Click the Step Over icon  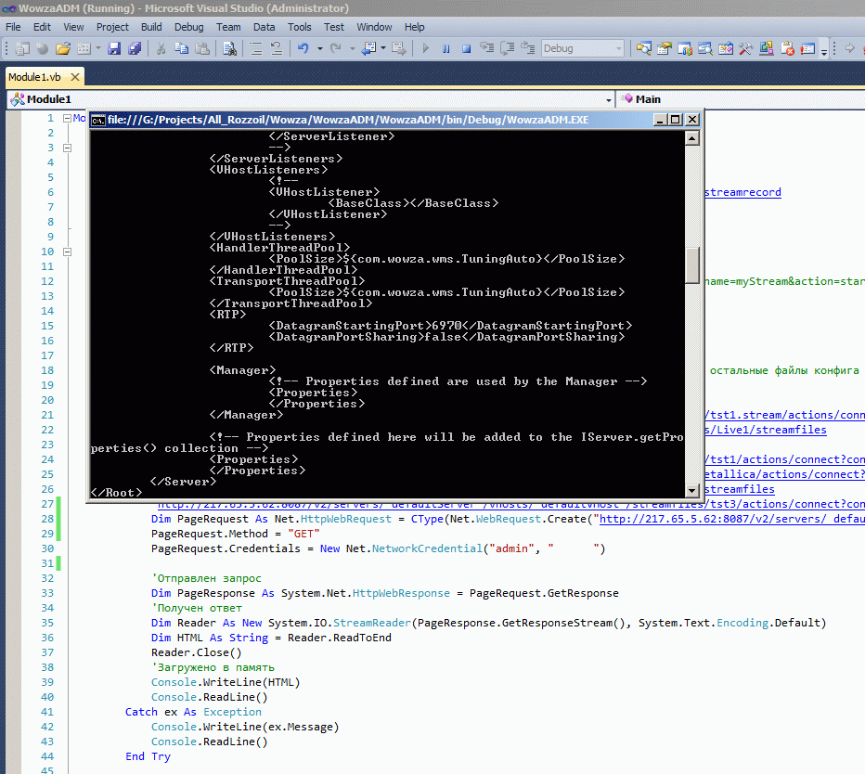click(x=507, y=48)
